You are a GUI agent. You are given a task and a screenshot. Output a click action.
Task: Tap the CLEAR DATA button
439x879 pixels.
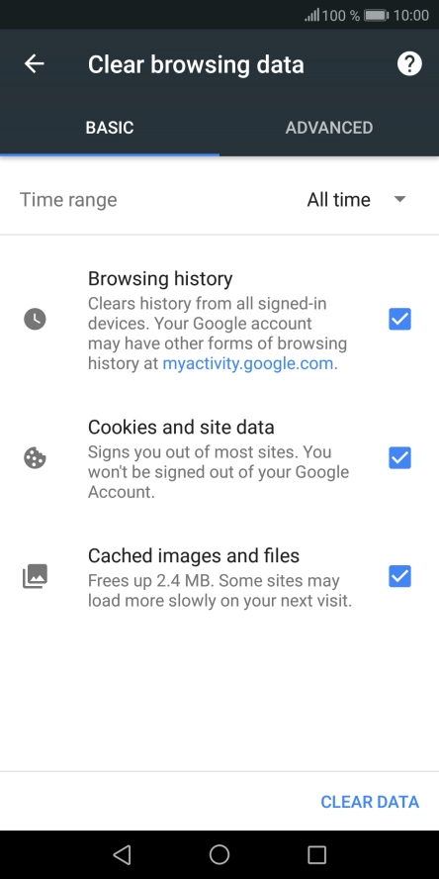[x=370, y=802]
